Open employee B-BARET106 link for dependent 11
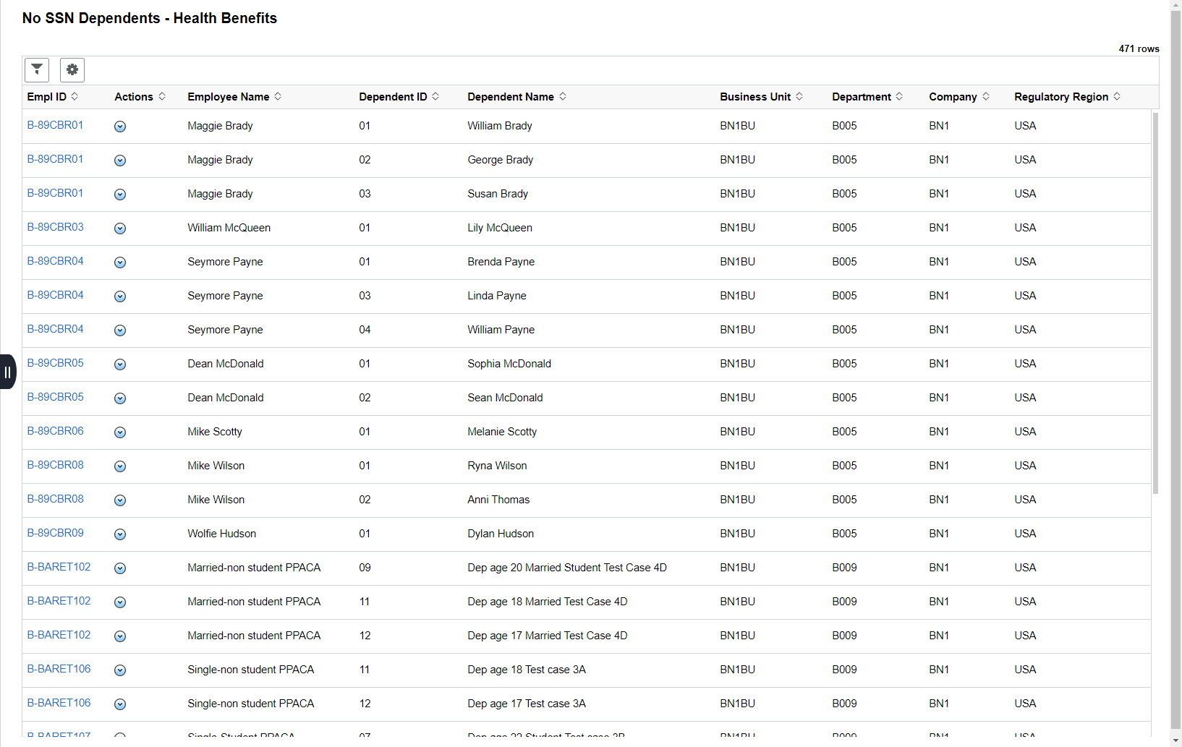This screenshot has height=747, width=1182. click(x=59, y=669)
